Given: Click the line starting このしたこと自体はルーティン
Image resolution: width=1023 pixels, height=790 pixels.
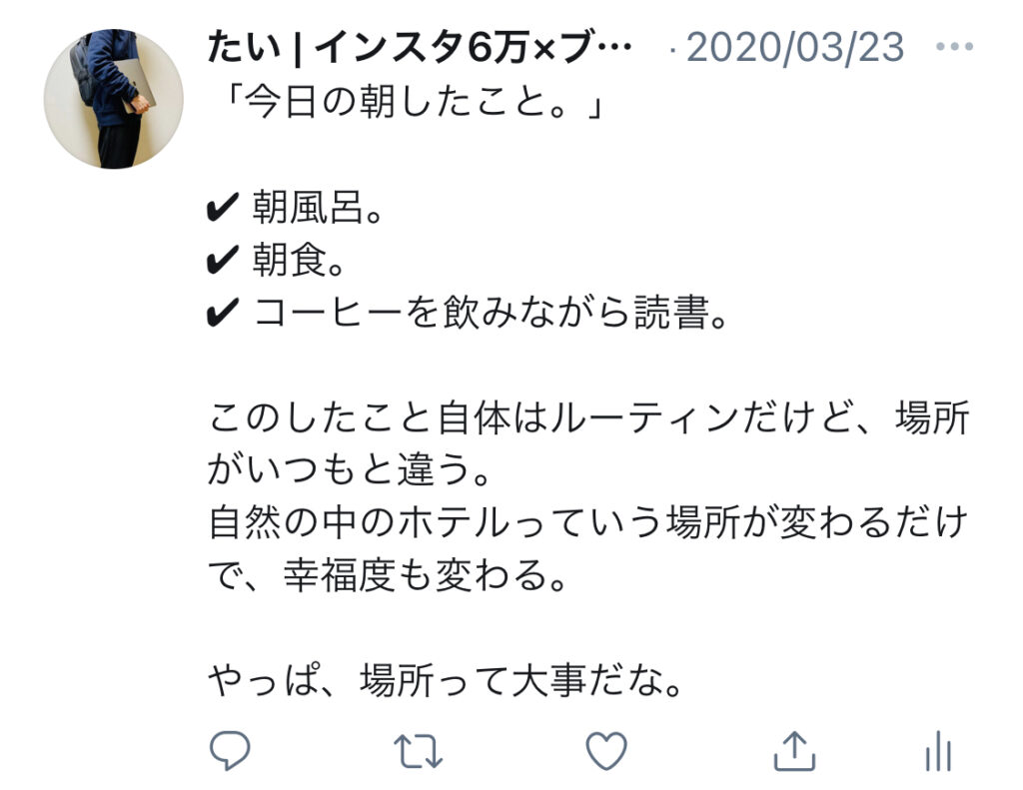Looking at the screenshot, I should click(589, 417).
